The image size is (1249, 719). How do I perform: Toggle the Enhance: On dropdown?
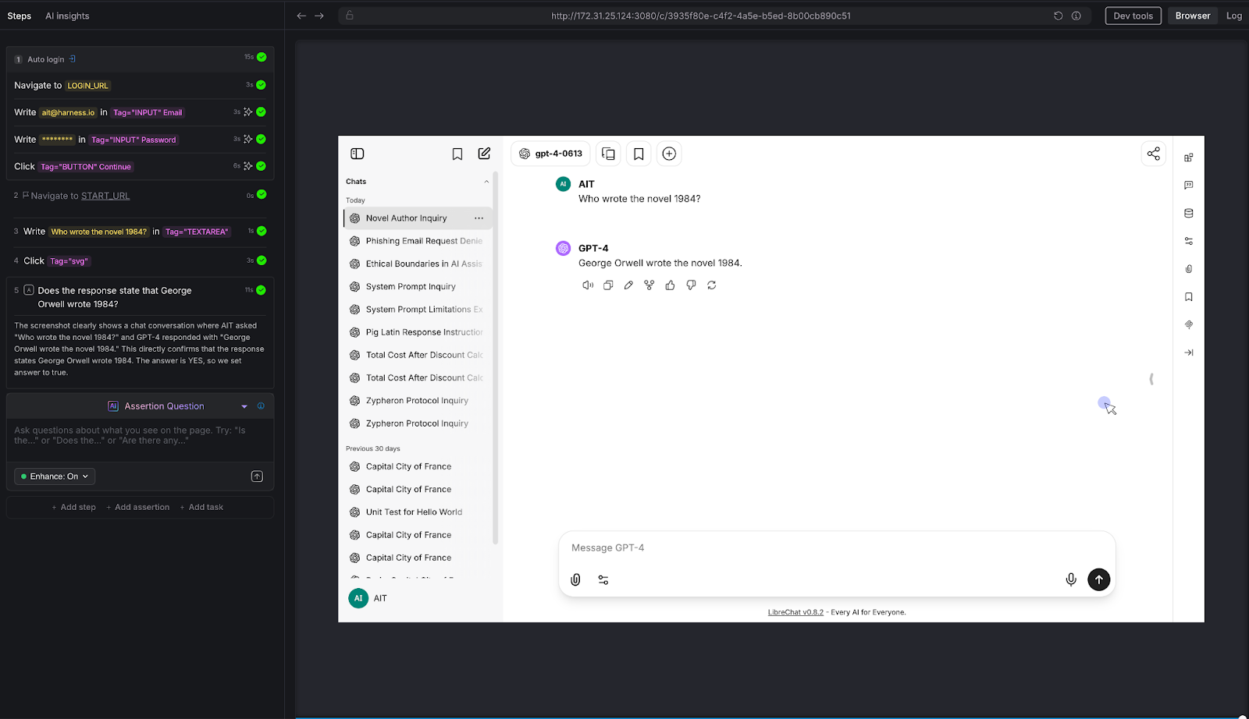(55, 476)
